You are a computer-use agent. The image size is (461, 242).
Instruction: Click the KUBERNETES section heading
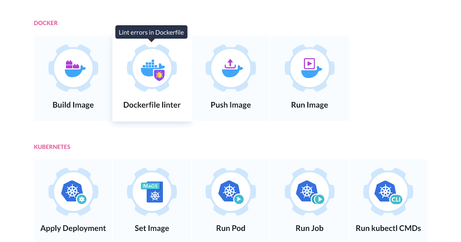[52, 147]
